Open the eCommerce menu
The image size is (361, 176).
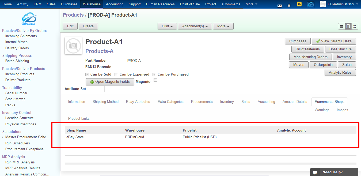point(231,4)
